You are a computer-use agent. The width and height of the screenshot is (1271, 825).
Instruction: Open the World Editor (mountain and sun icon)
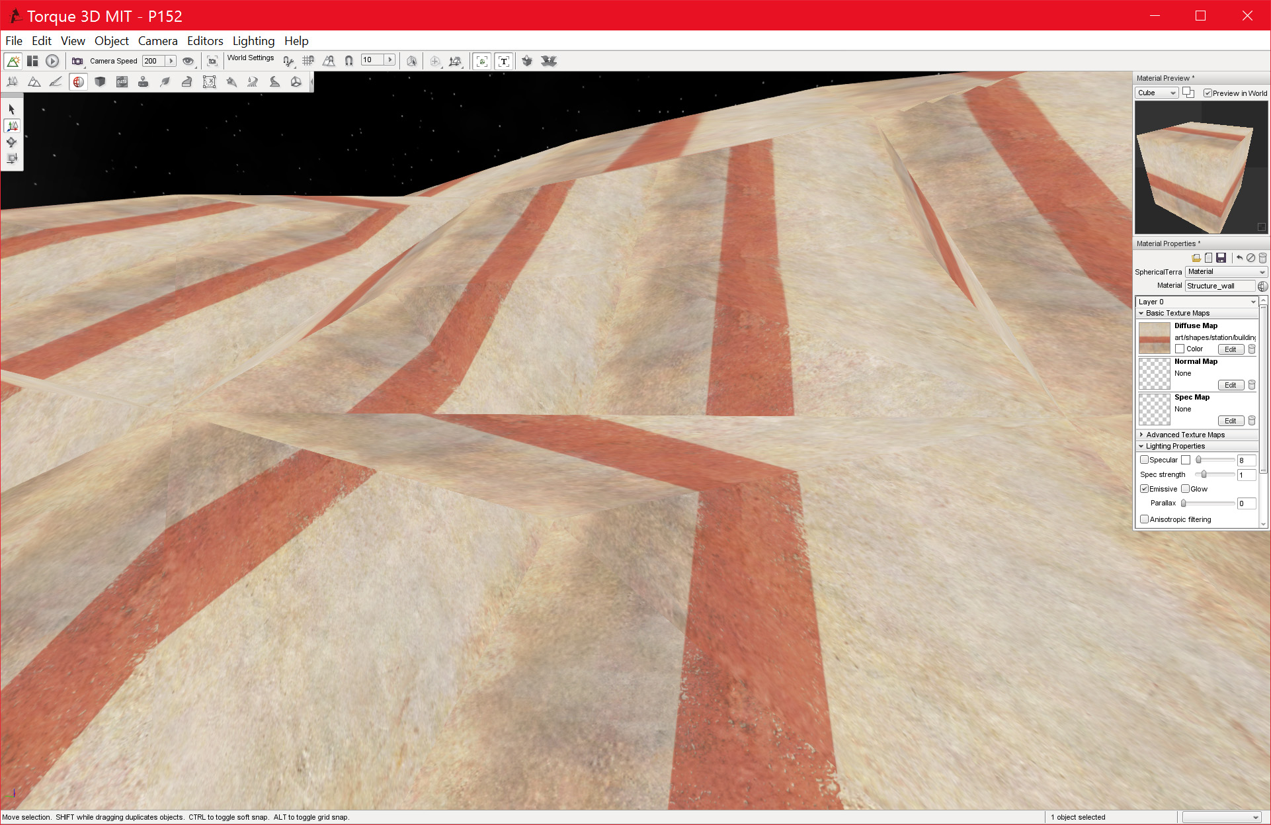pos(13,61)
